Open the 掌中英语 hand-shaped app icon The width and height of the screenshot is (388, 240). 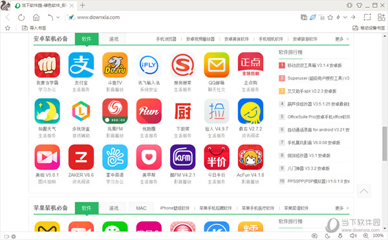[x=115, y=157]
